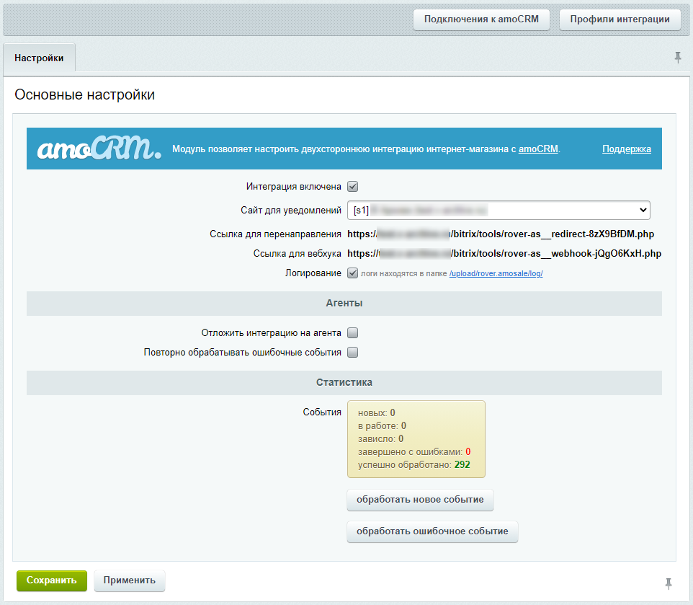Switch to the Настройки tab

click(39, 58)
